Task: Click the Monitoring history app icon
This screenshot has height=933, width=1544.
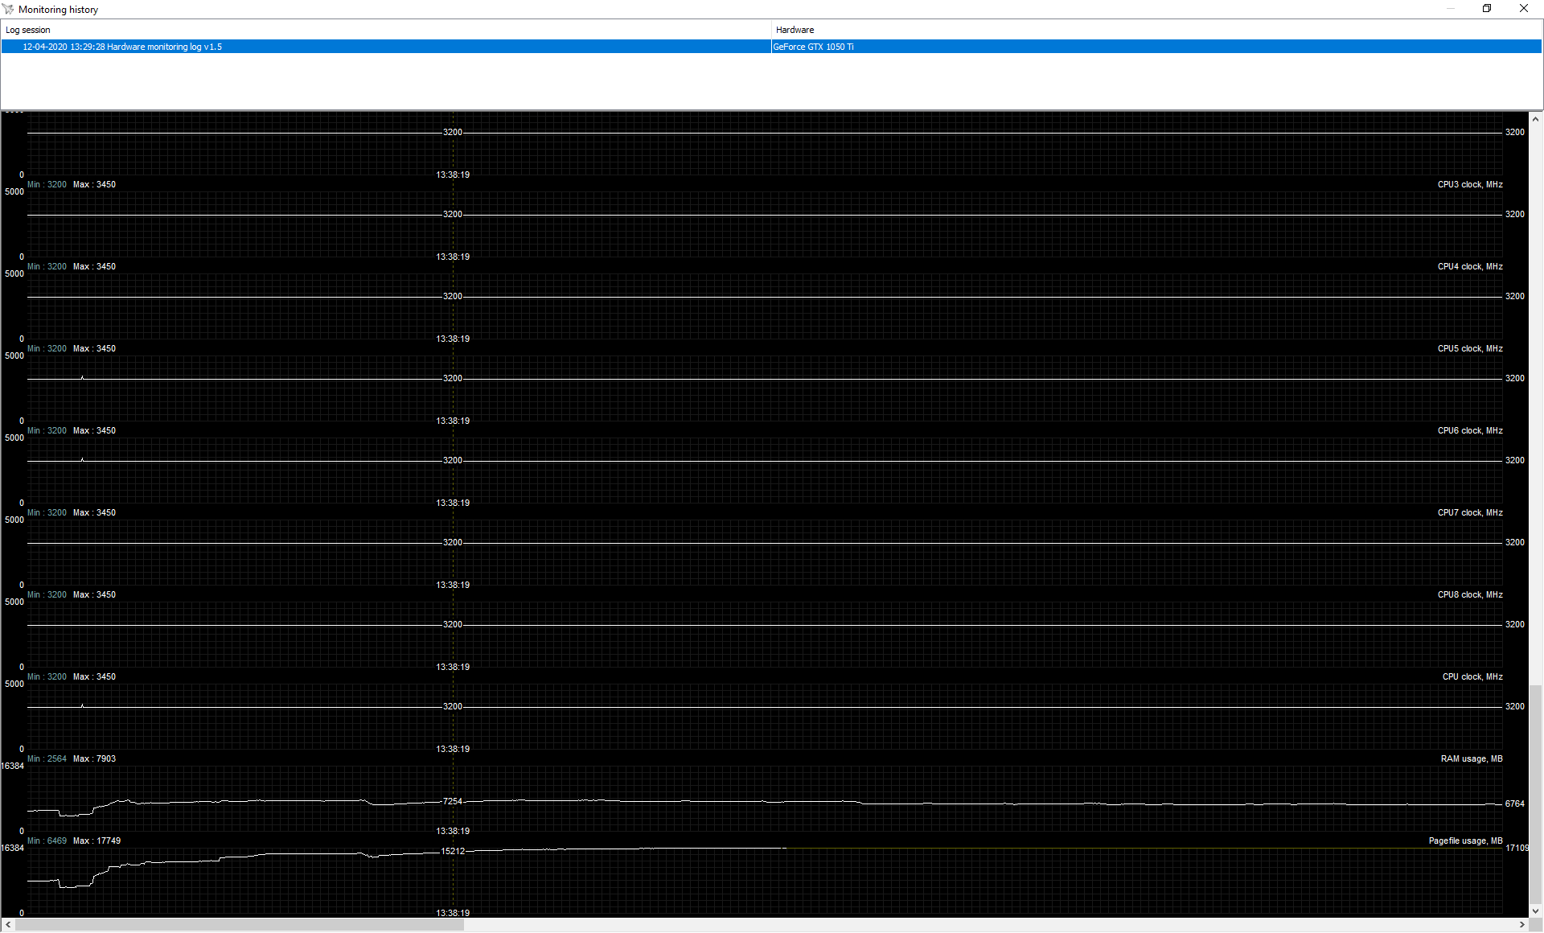Action: point(8,9)
